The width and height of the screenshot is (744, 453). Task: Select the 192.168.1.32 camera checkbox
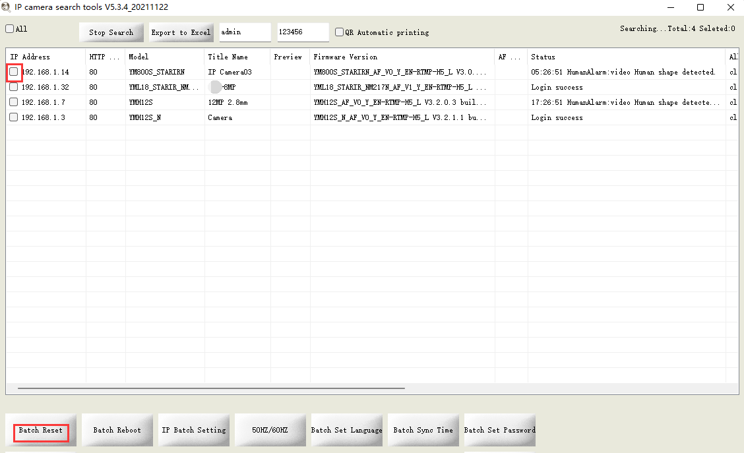(14, 87)
